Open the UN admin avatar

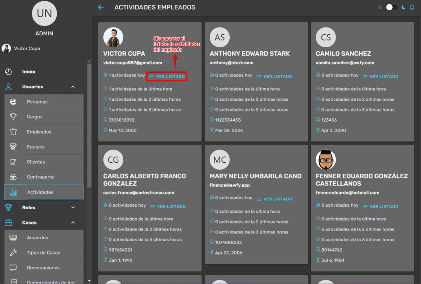44,14
